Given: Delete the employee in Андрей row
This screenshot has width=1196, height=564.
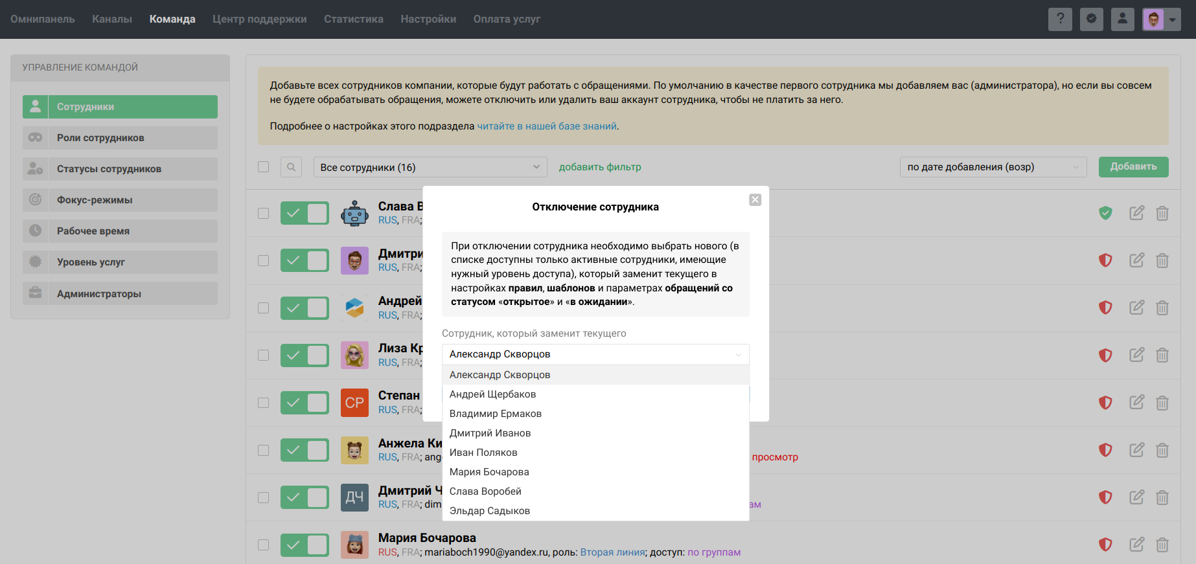Looking at the screenshot, I should pyautogui.click(x=1162, y=308).
